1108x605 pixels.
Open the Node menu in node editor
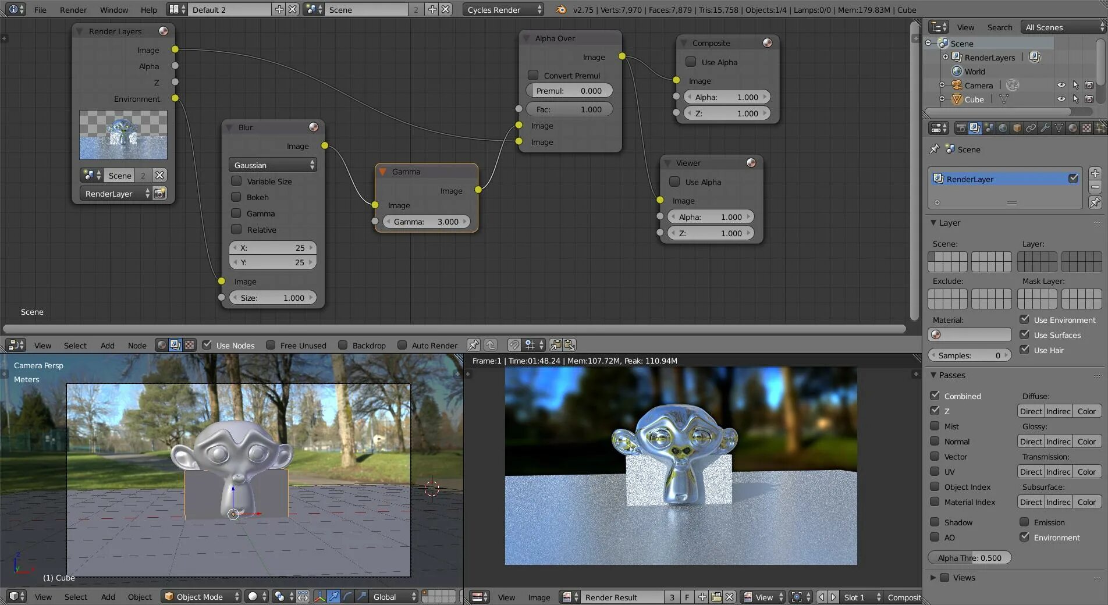tap(137, 346)
